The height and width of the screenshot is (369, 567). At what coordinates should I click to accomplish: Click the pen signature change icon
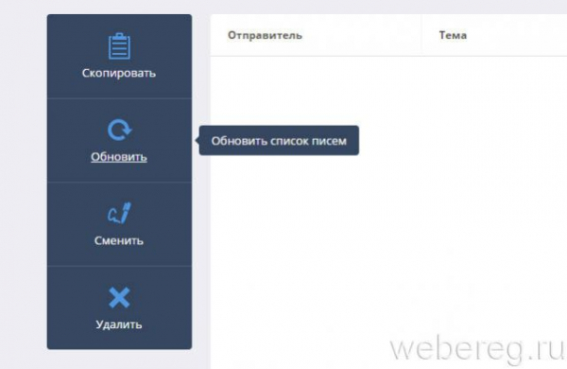pyautogui.click(x=119, y=213)
